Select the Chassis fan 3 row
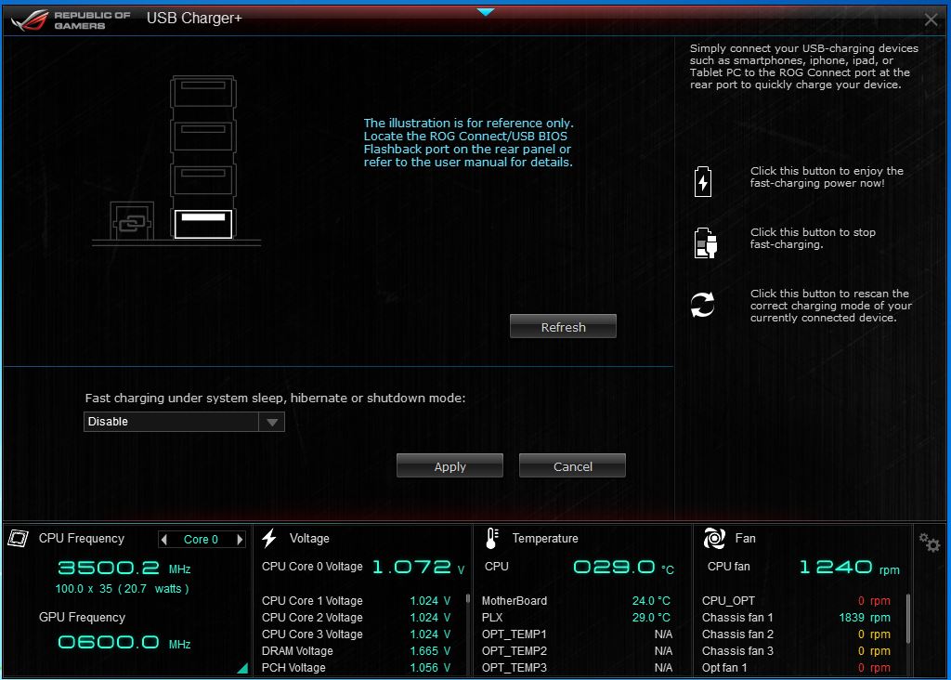Screen dimensions: 951x680 796,651
